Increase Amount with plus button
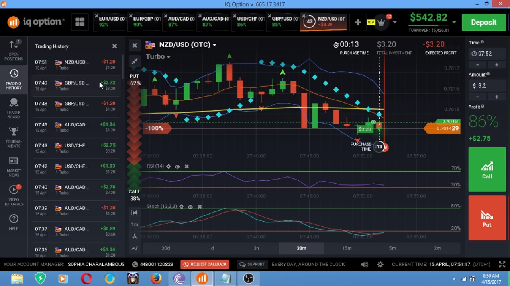The width and height of the screenshot is (510, 286). (496, 97)
